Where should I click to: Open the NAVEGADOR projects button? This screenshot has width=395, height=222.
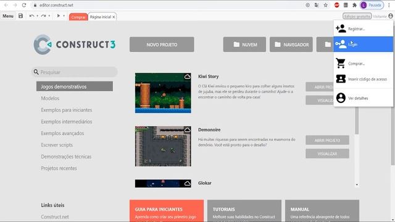pyautogui.click(x=291, y=44)
